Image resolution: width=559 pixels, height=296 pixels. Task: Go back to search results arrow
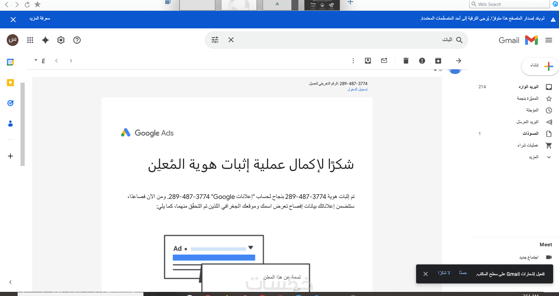(459, 61)
